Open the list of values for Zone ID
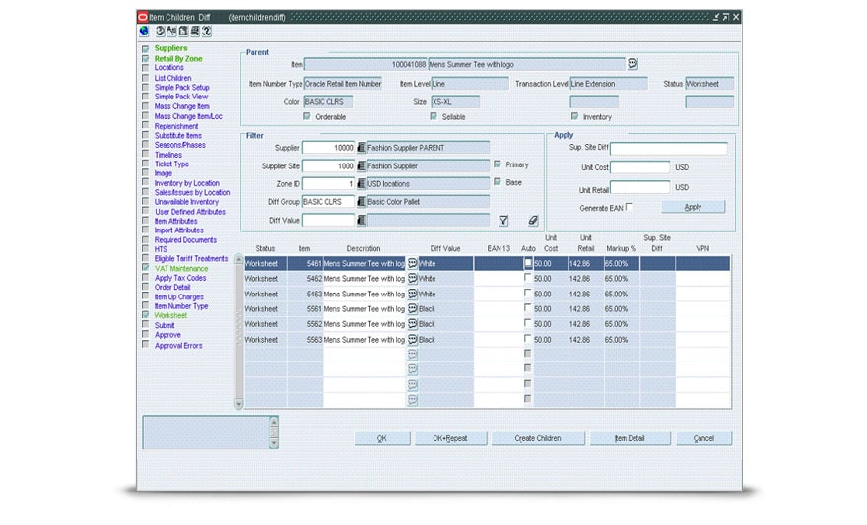The width and height of the screenshot is (867, 525). pos(361,183)
